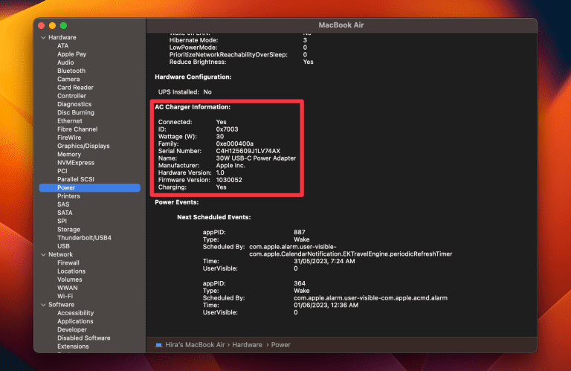Open Applications under Software
Screen dimensions: 571x371
75,321
